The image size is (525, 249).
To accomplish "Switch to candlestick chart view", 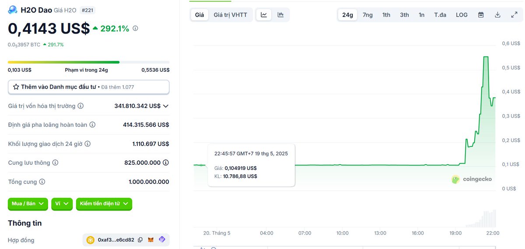I will tap(280, 15).
